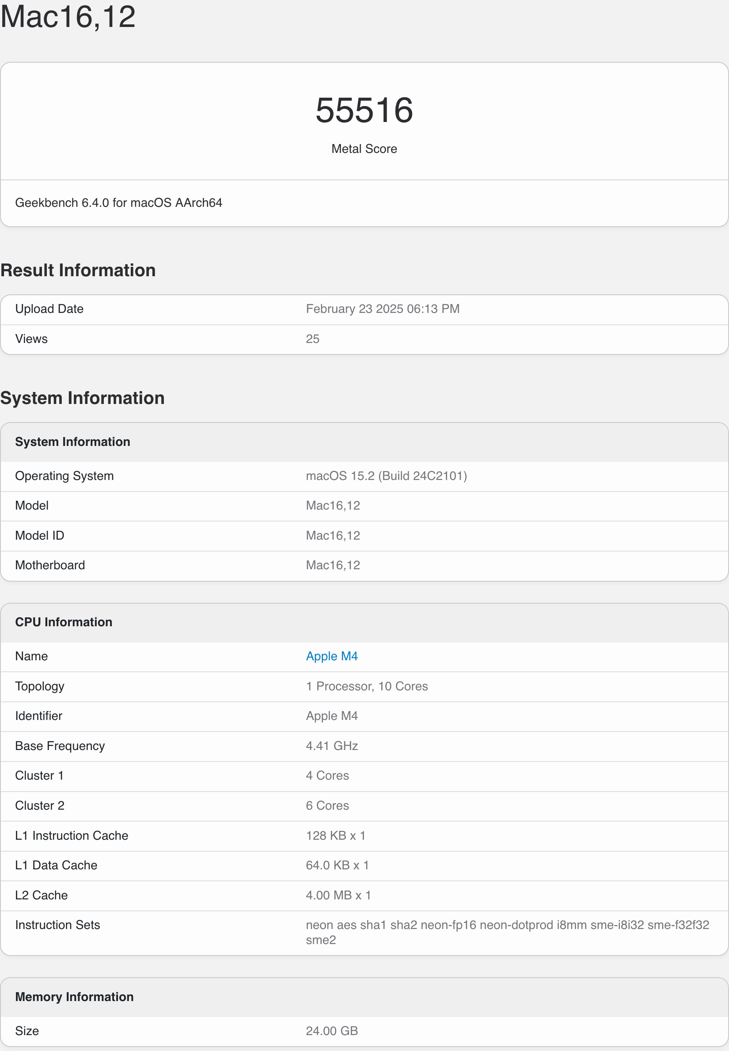Screen dimensions: 729x1051
Task: Select the Name label in CPU Information
Action: tap(31, 656)
